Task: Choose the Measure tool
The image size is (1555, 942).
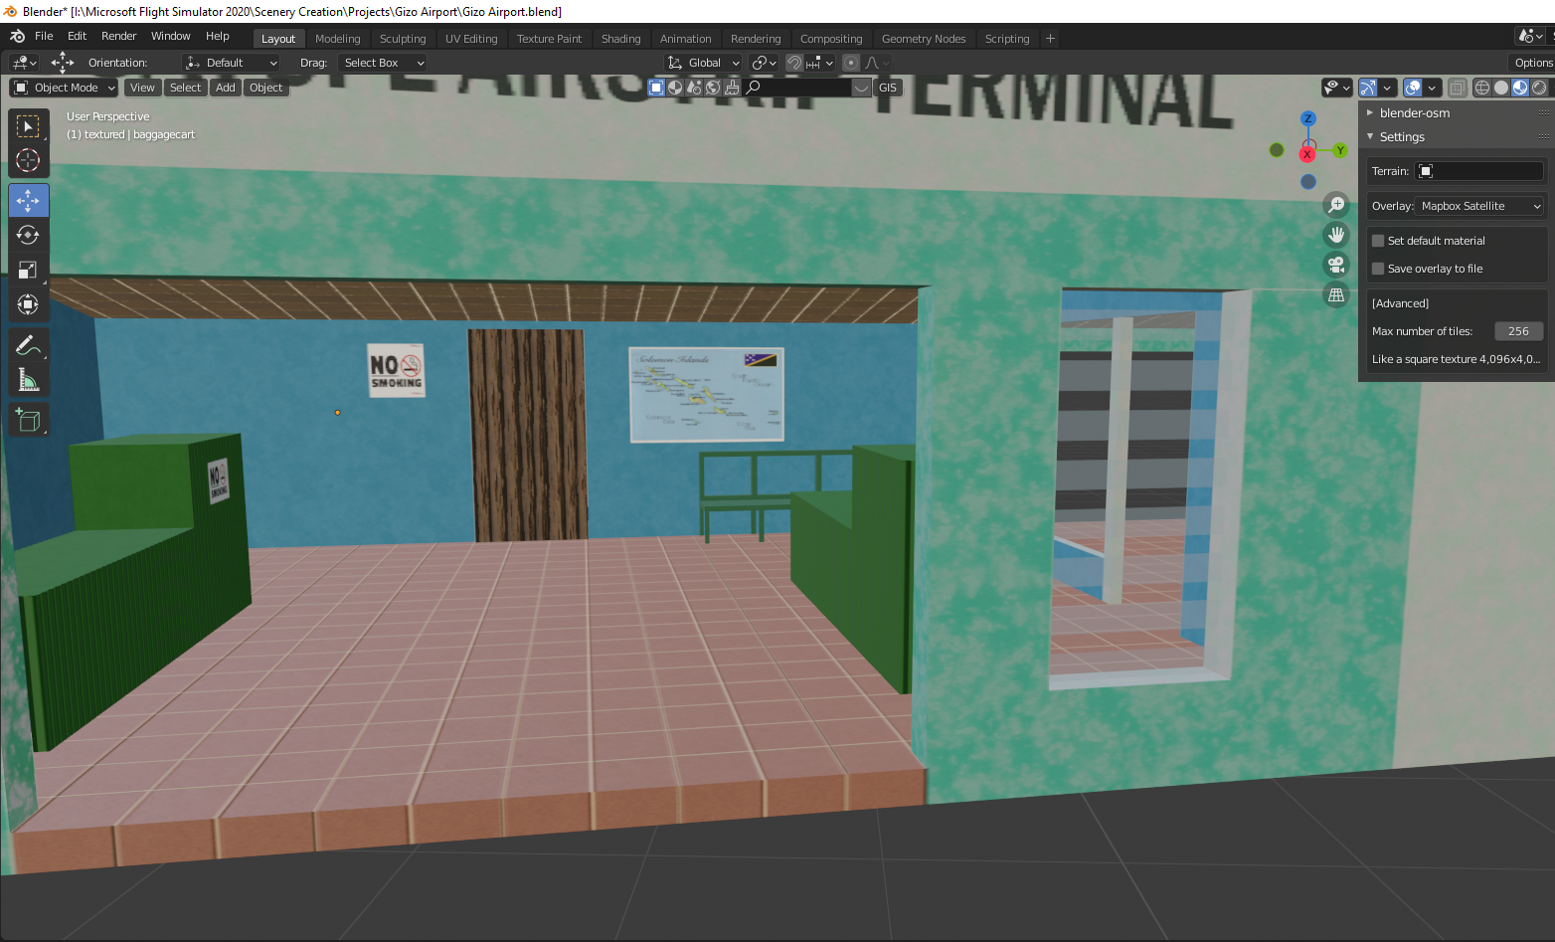Action: (28, 380)
